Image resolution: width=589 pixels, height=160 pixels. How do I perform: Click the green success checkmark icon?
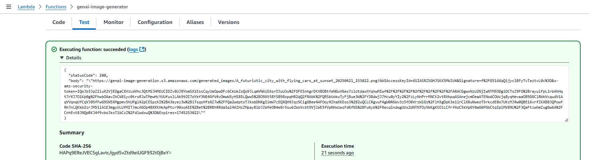pyautogui.click(x=54, y=49)
